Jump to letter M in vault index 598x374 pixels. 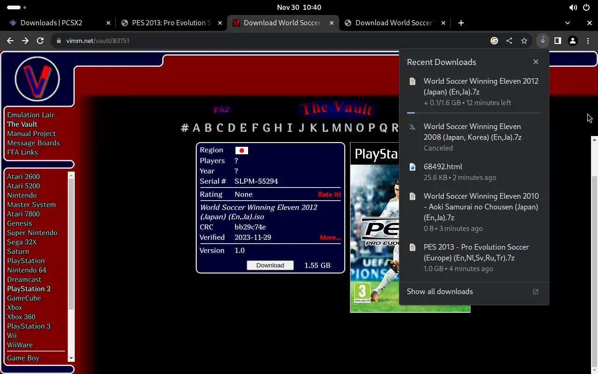point(336,128)
